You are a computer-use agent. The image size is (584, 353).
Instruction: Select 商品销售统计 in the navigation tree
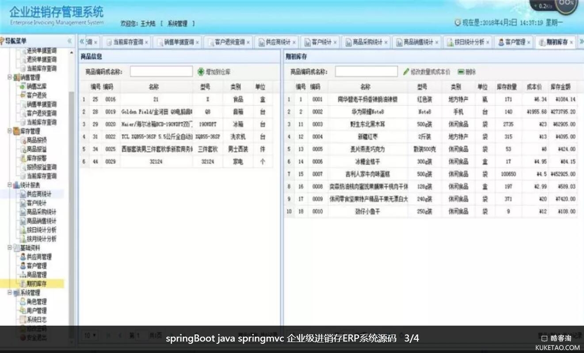tap(41, 221)
